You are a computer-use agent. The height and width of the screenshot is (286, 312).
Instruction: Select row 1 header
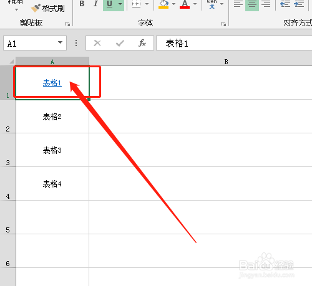(7, 83)
